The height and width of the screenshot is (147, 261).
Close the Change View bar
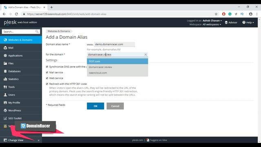tap(38, 140)
